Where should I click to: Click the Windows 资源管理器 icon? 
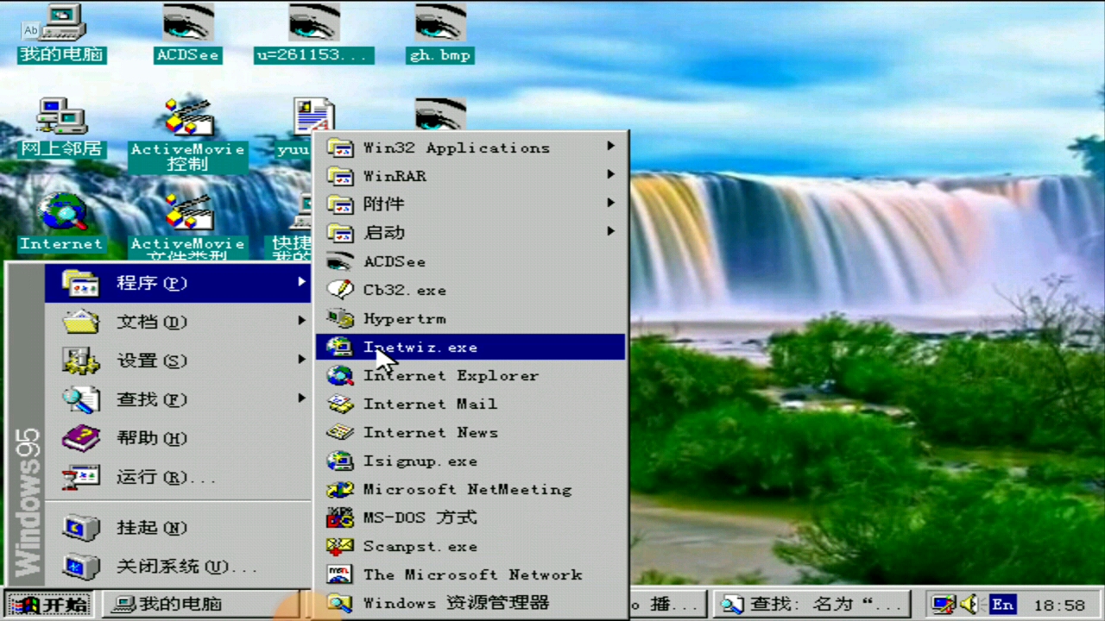tap(340, 603)
